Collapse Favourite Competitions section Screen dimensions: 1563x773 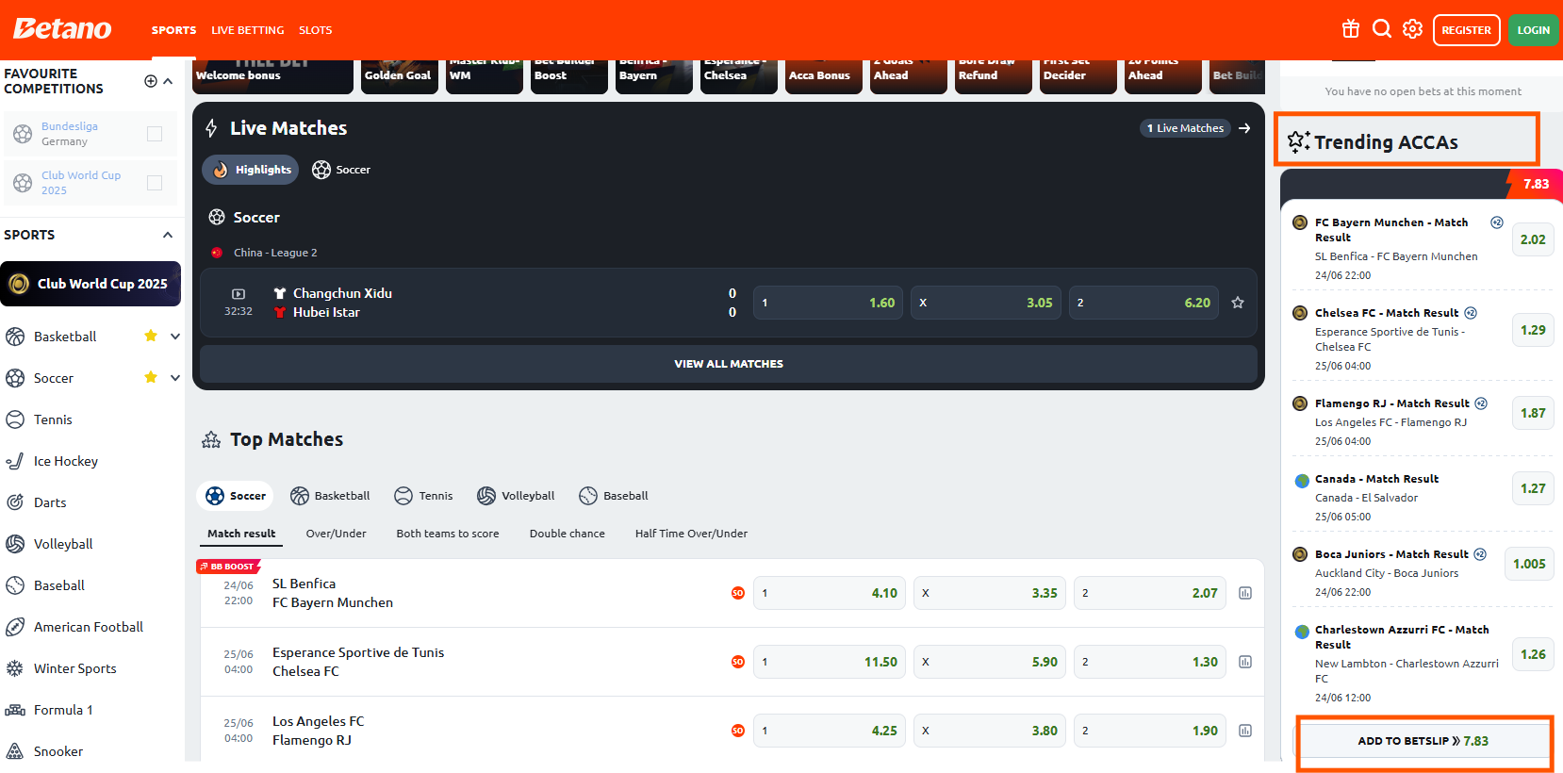coord(168,81)
